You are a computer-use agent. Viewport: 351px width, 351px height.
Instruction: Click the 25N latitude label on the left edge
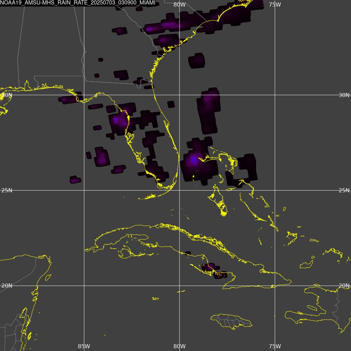tap(7, 190)
